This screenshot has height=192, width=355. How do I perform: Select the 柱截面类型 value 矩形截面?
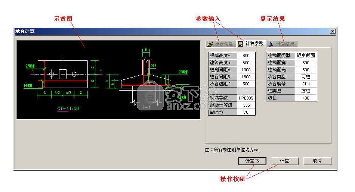(x=306, y=56)
